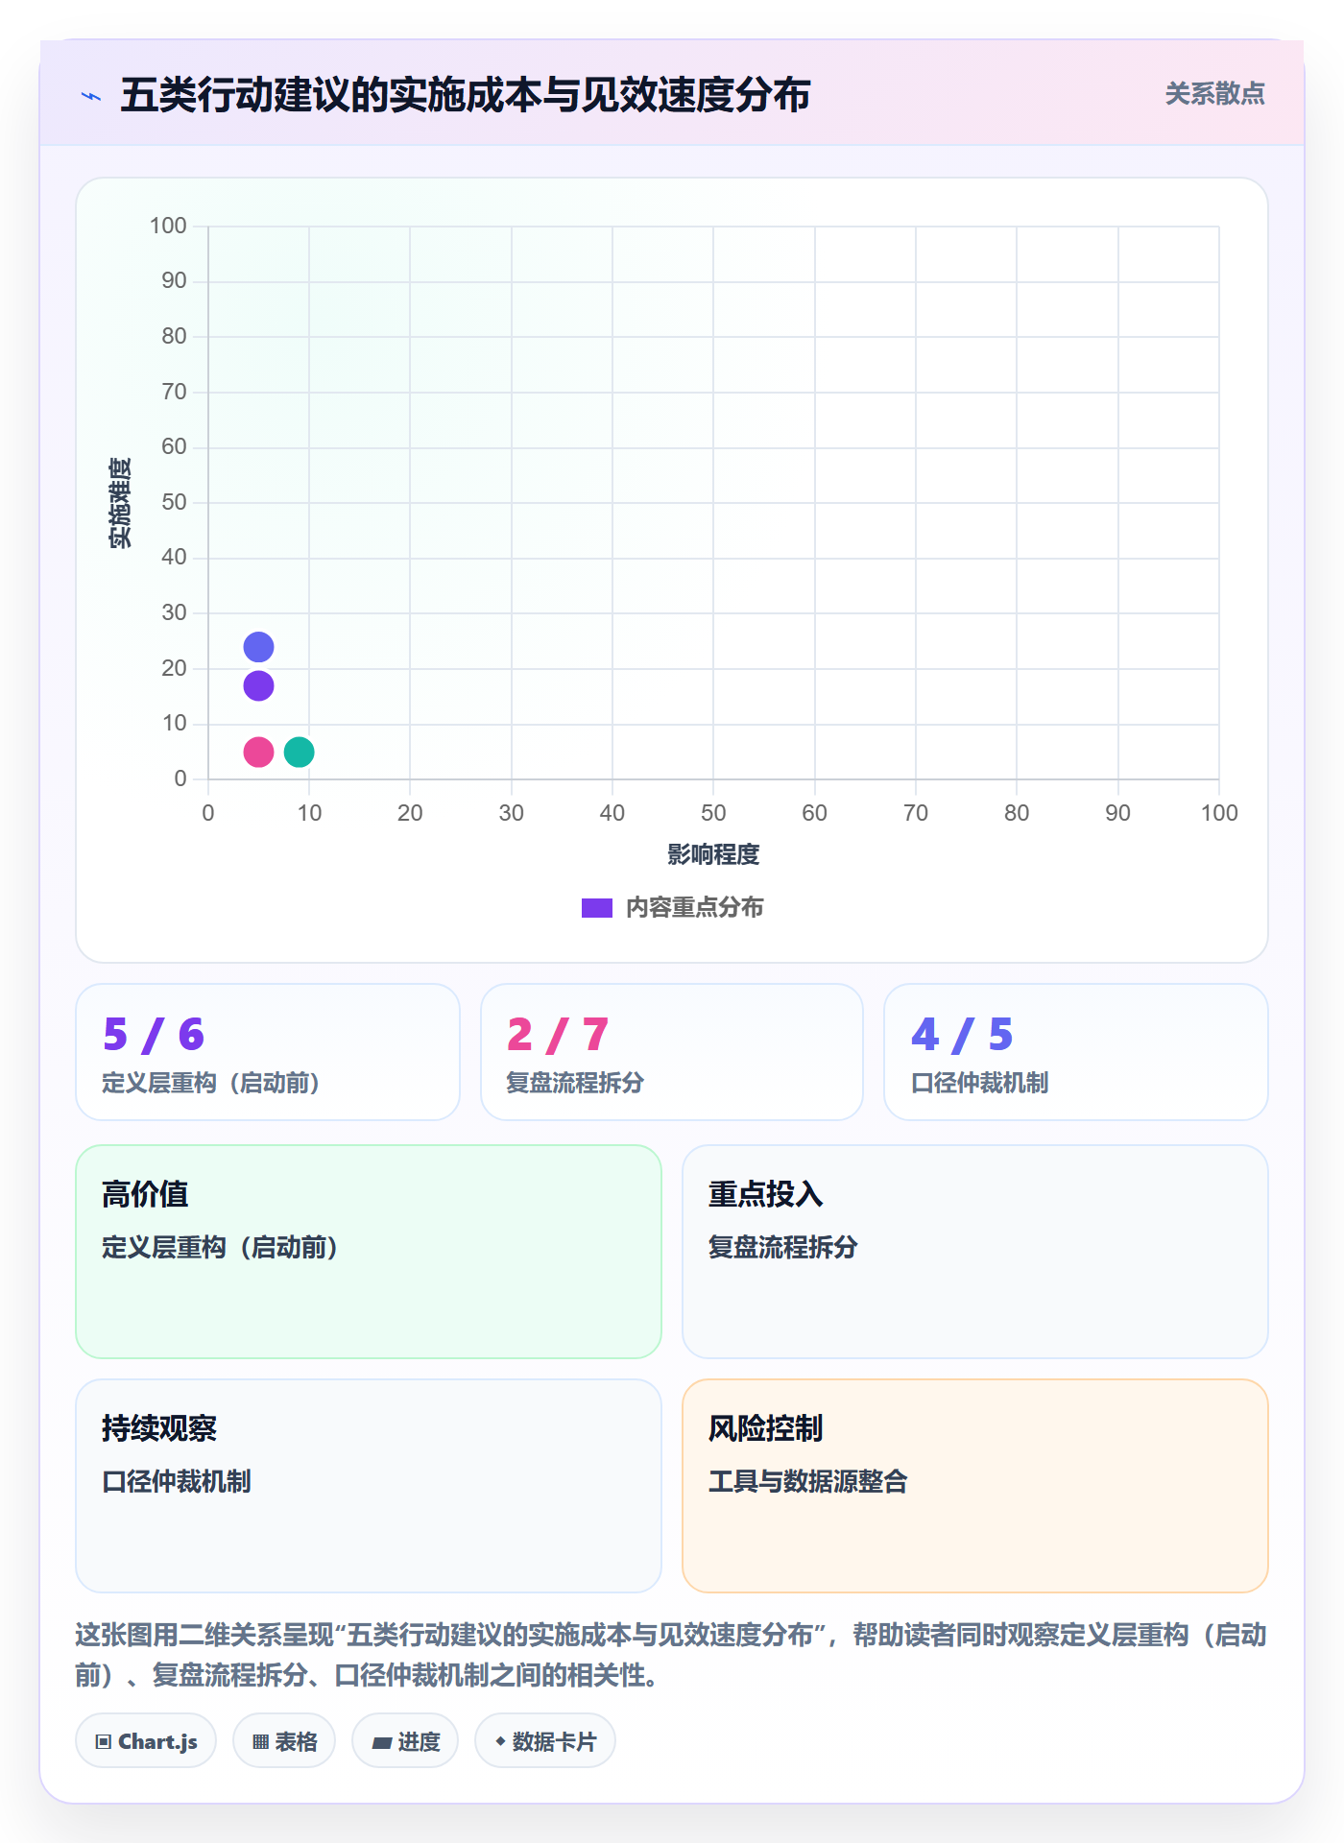1344x1843 pixels.
Task: Click the 内容重点分布 legend label
Action: click(x=694, y=908)
